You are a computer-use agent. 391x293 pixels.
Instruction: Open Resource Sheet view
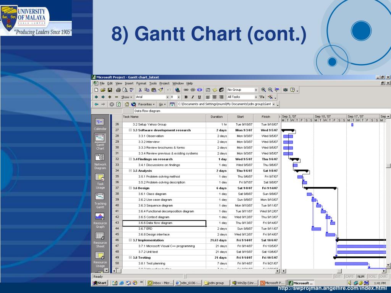[100, 240]
